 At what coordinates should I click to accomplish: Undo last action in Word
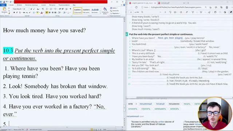7,2
